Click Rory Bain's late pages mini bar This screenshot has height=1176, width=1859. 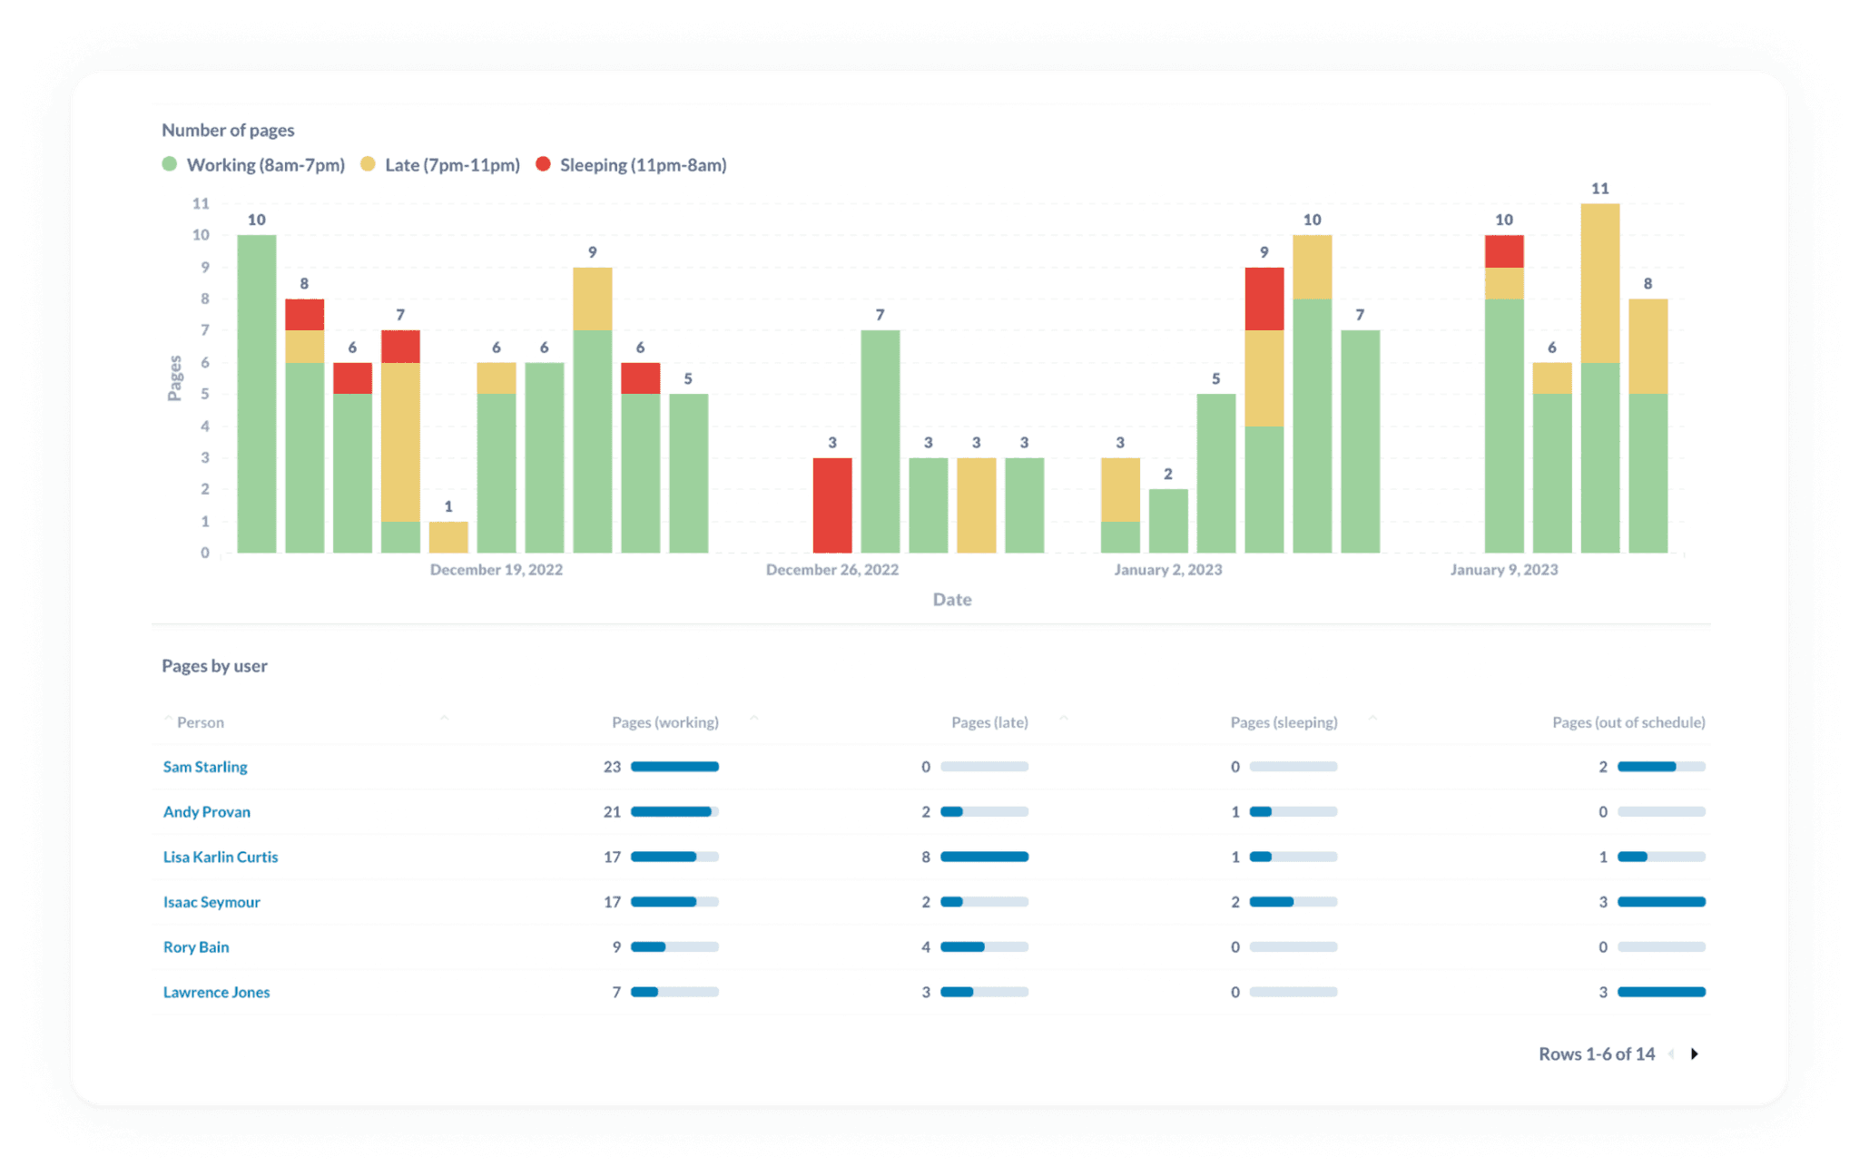tap(984, 947)
